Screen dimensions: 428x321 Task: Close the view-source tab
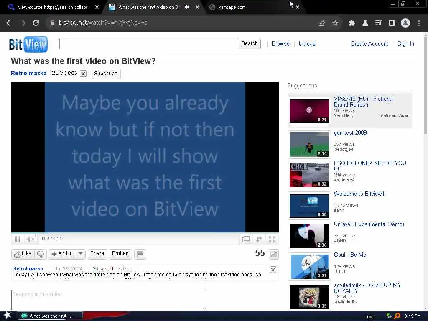[x=97, y=8]
